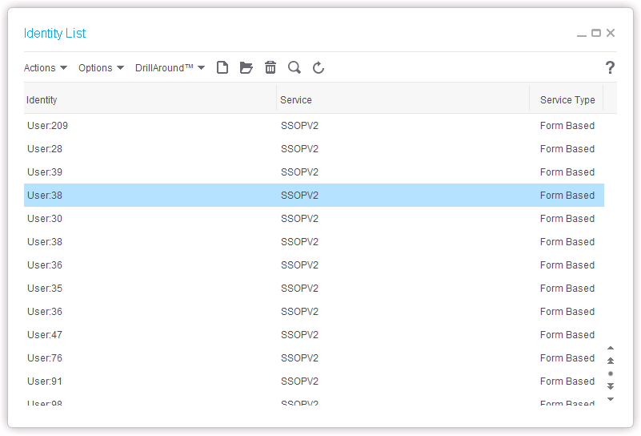
Task: Open the folder icon in toolbar
Action: 246,68
